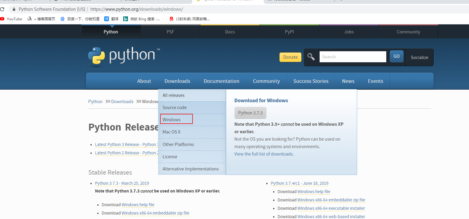Click the yellow Donate button
The width and height of the screenshot is (469, 219).
pos(290,57)
